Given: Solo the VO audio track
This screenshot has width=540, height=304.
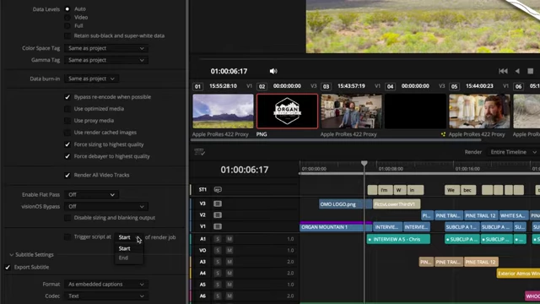Looking at the screenshot, I should [218, 250].
